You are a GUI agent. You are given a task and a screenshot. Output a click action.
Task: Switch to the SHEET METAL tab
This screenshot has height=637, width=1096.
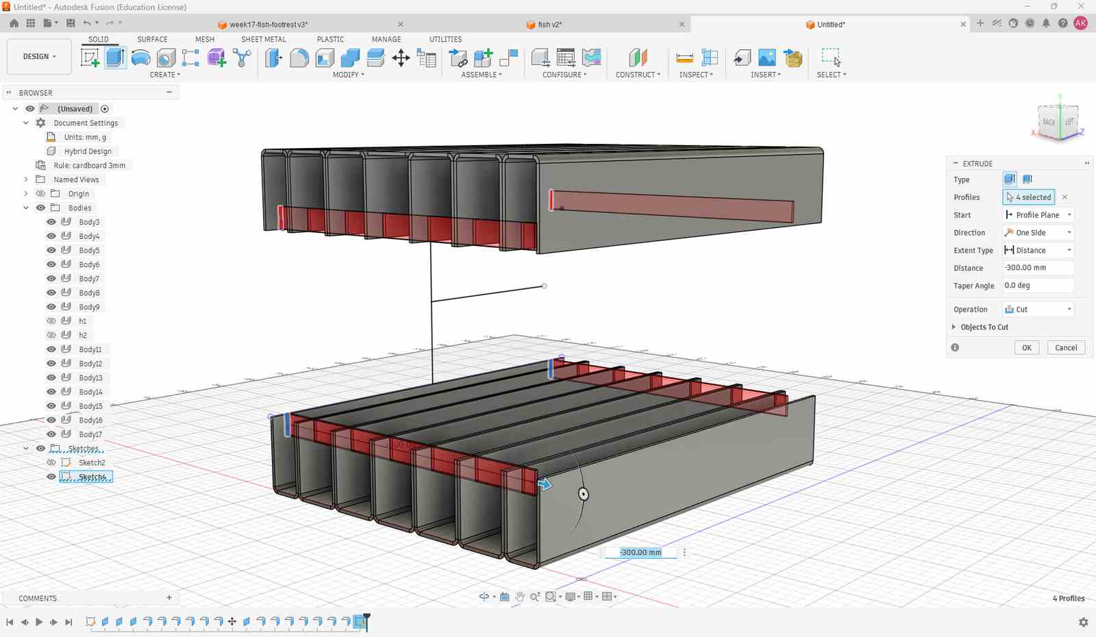(x=264, y=39)
